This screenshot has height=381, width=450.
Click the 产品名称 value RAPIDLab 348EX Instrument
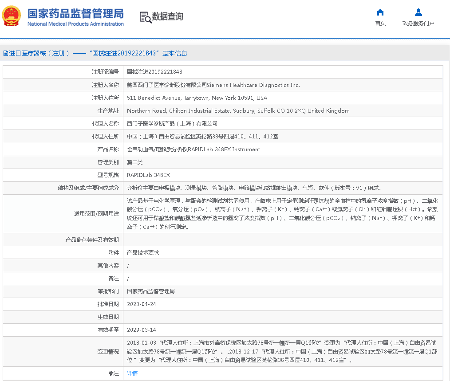(x=193, y=149)
